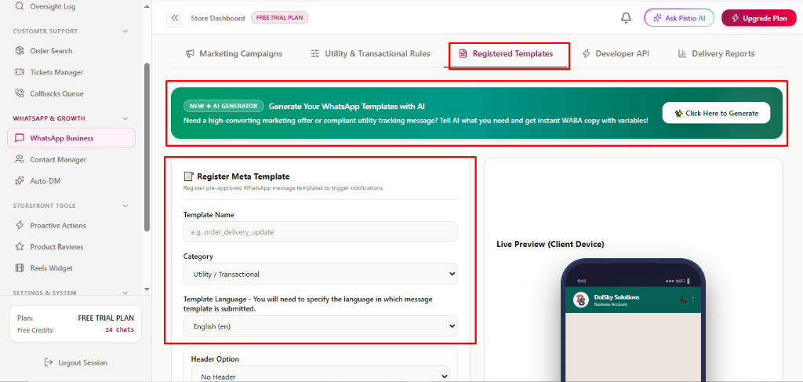Collapse the Storefront Tools section
Screen dimensions: 803x382
125,206
